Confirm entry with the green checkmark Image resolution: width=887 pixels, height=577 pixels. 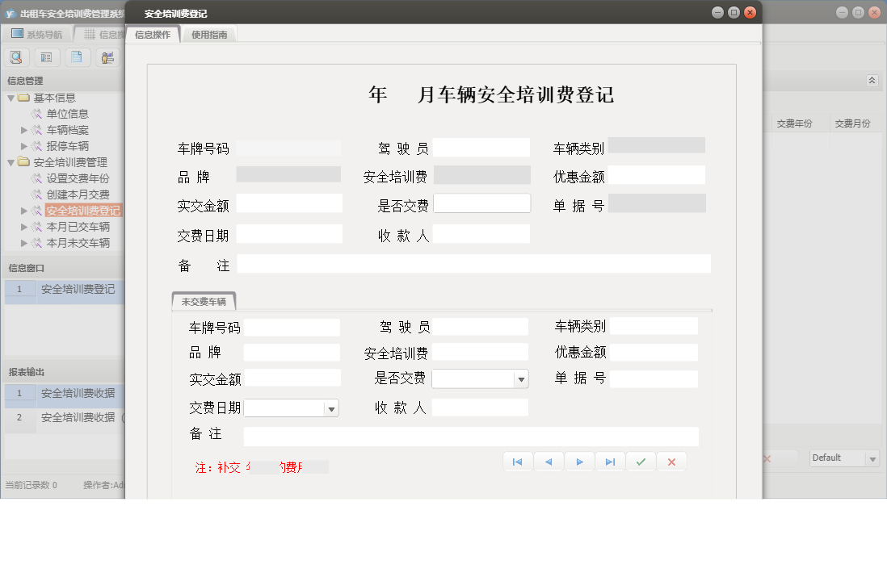pyautogui.click(x=641, y=461)
